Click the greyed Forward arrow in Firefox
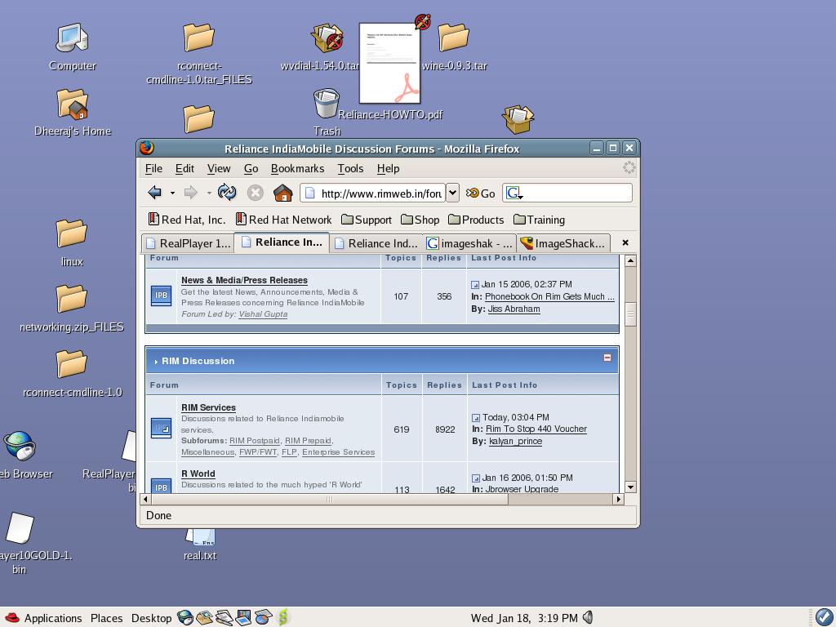Viewport: 836px width, 627px height. tap(190, 193)
